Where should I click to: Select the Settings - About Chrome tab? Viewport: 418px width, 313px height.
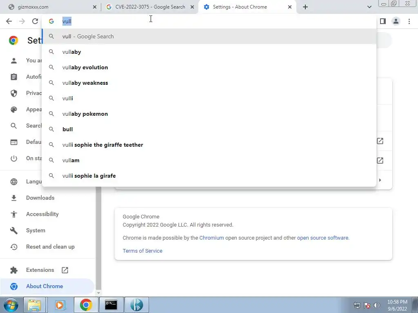coord(247,7)
